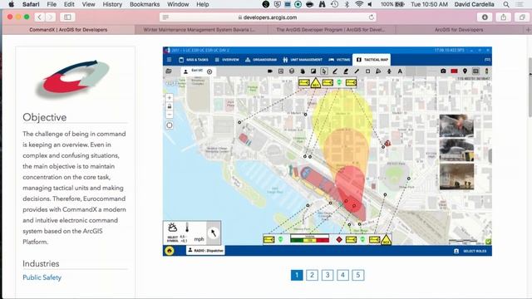The width and height of the screenshot is (532, 299).
Task: Open the Safari application menu
Action: pos(31,4)
